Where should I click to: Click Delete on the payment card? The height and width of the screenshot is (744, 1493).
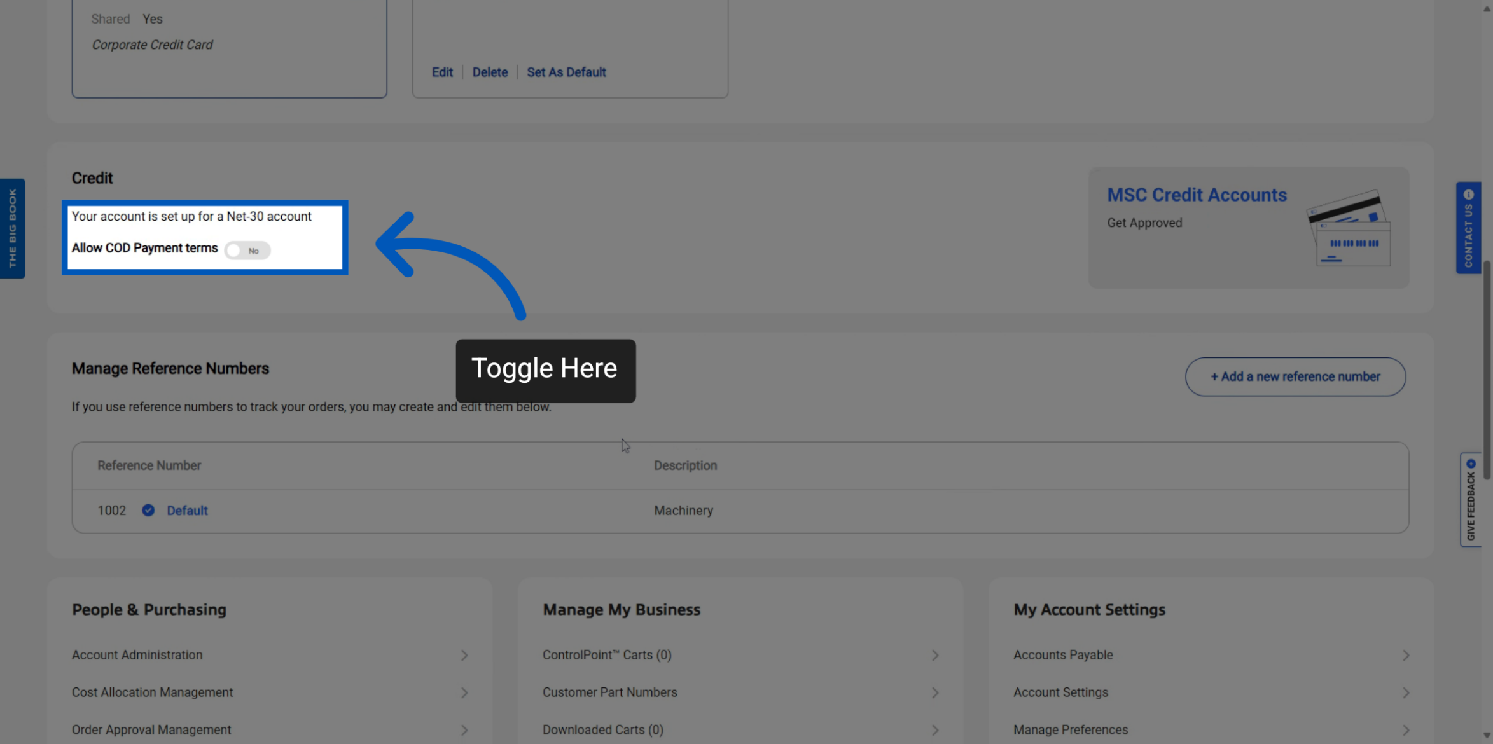[490, 72]
